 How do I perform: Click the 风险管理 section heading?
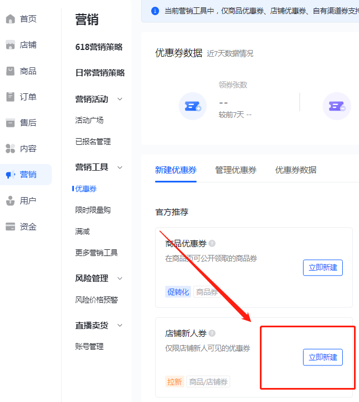(91, 278)
